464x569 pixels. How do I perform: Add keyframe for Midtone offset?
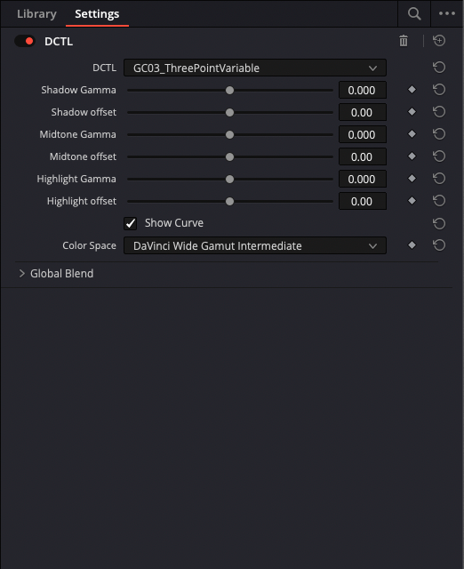(x=412, y=156)
